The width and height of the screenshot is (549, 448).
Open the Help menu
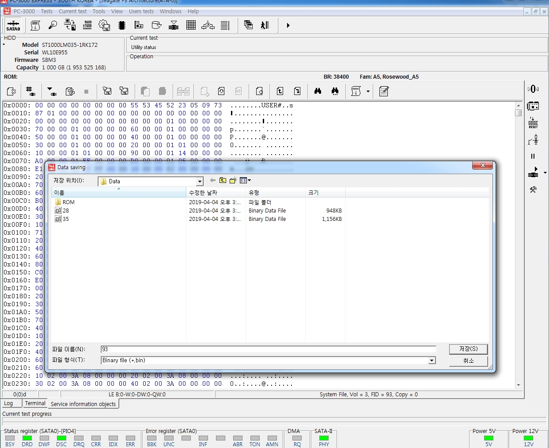coord(193,11)
